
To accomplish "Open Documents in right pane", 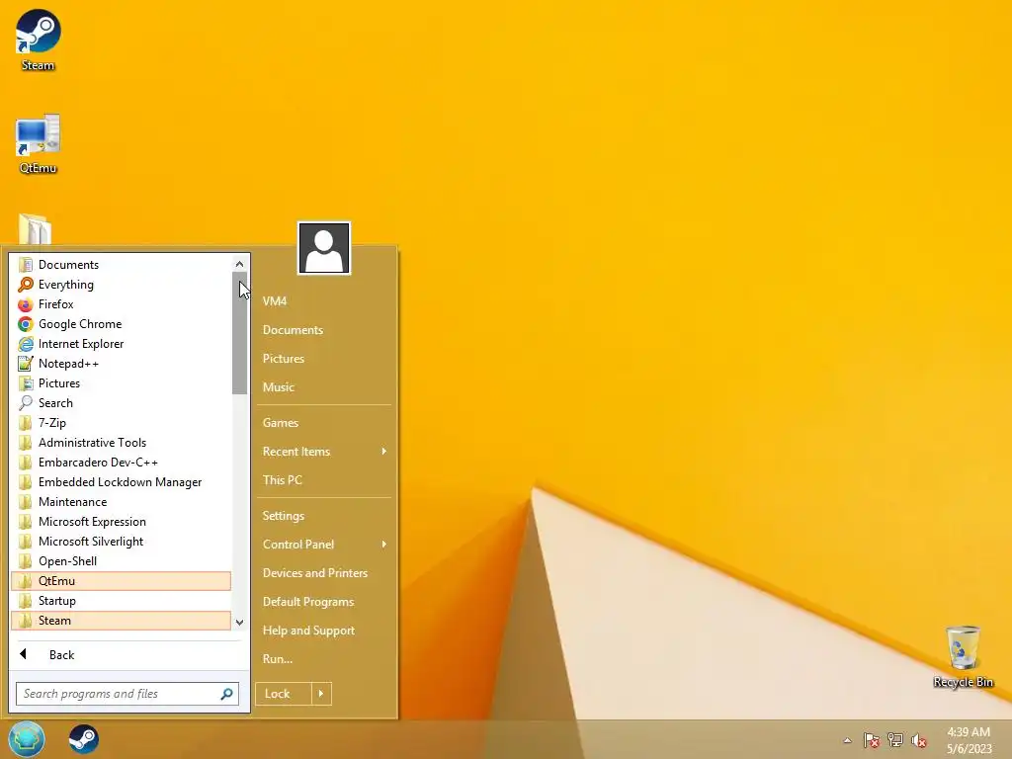I will [x=324, y=330].
